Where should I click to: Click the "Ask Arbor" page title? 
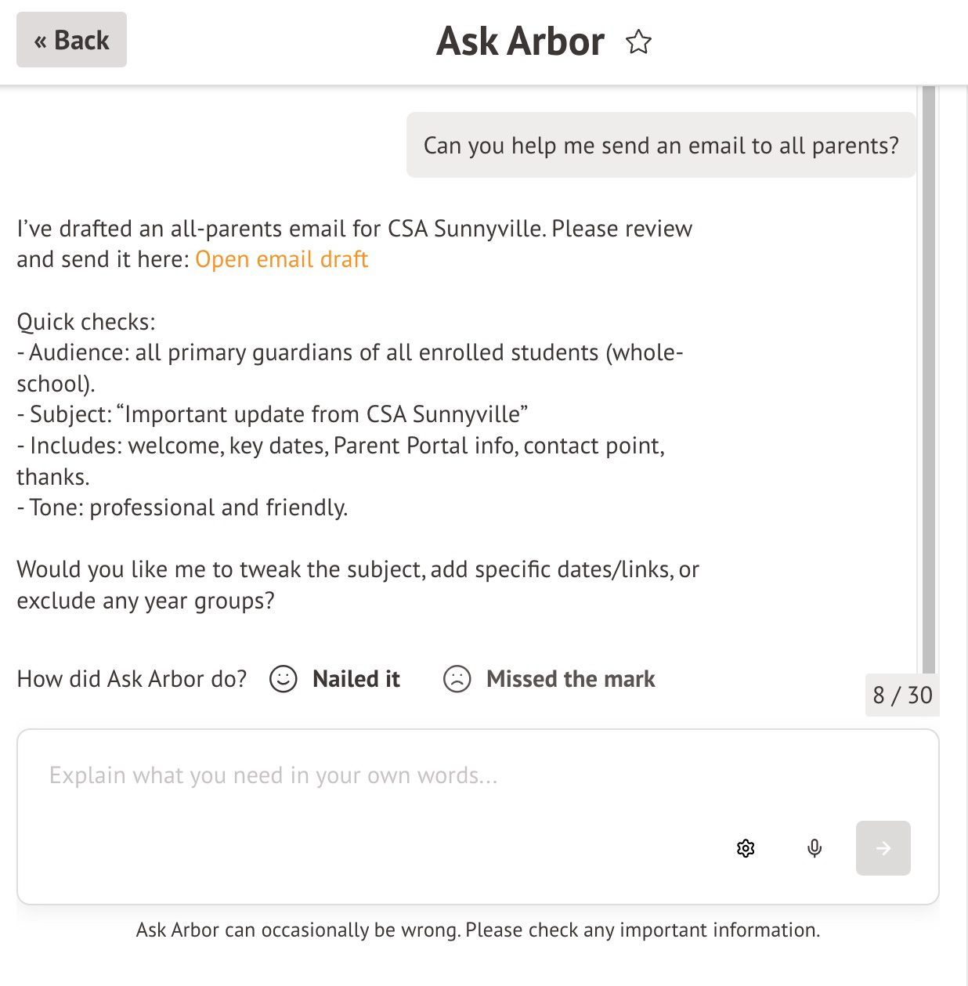520,42
